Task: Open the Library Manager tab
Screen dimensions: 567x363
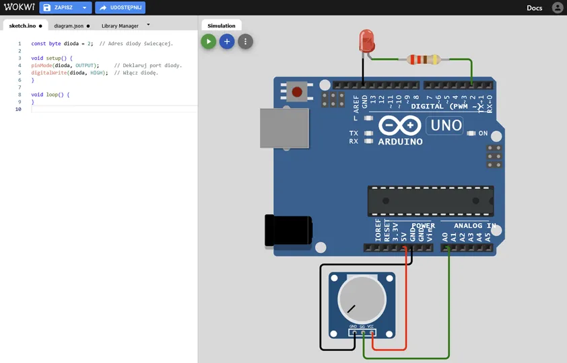Action: [120, 26]
